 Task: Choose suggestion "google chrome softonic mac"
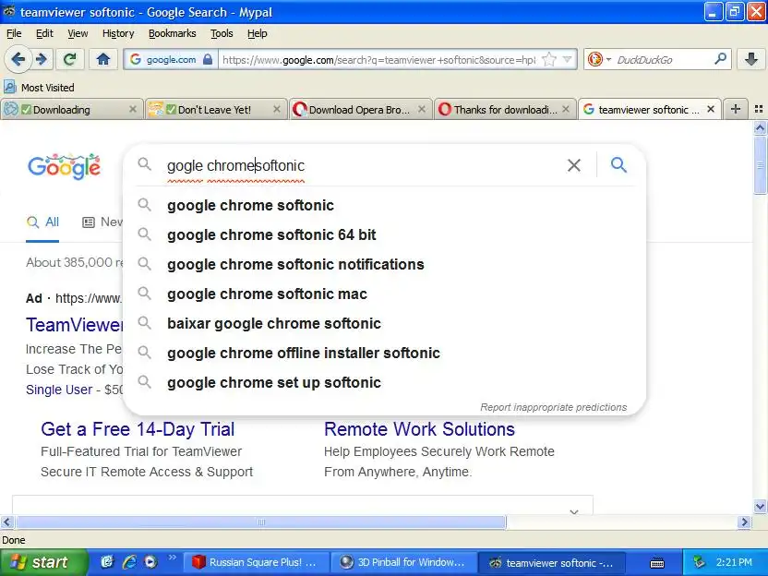tap(385, 294)
